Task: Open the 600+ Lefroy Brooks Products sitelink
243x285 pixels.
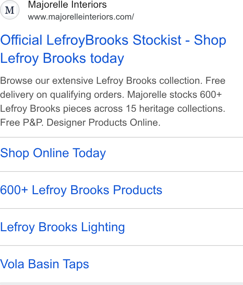Action: (x=81, y=190)
